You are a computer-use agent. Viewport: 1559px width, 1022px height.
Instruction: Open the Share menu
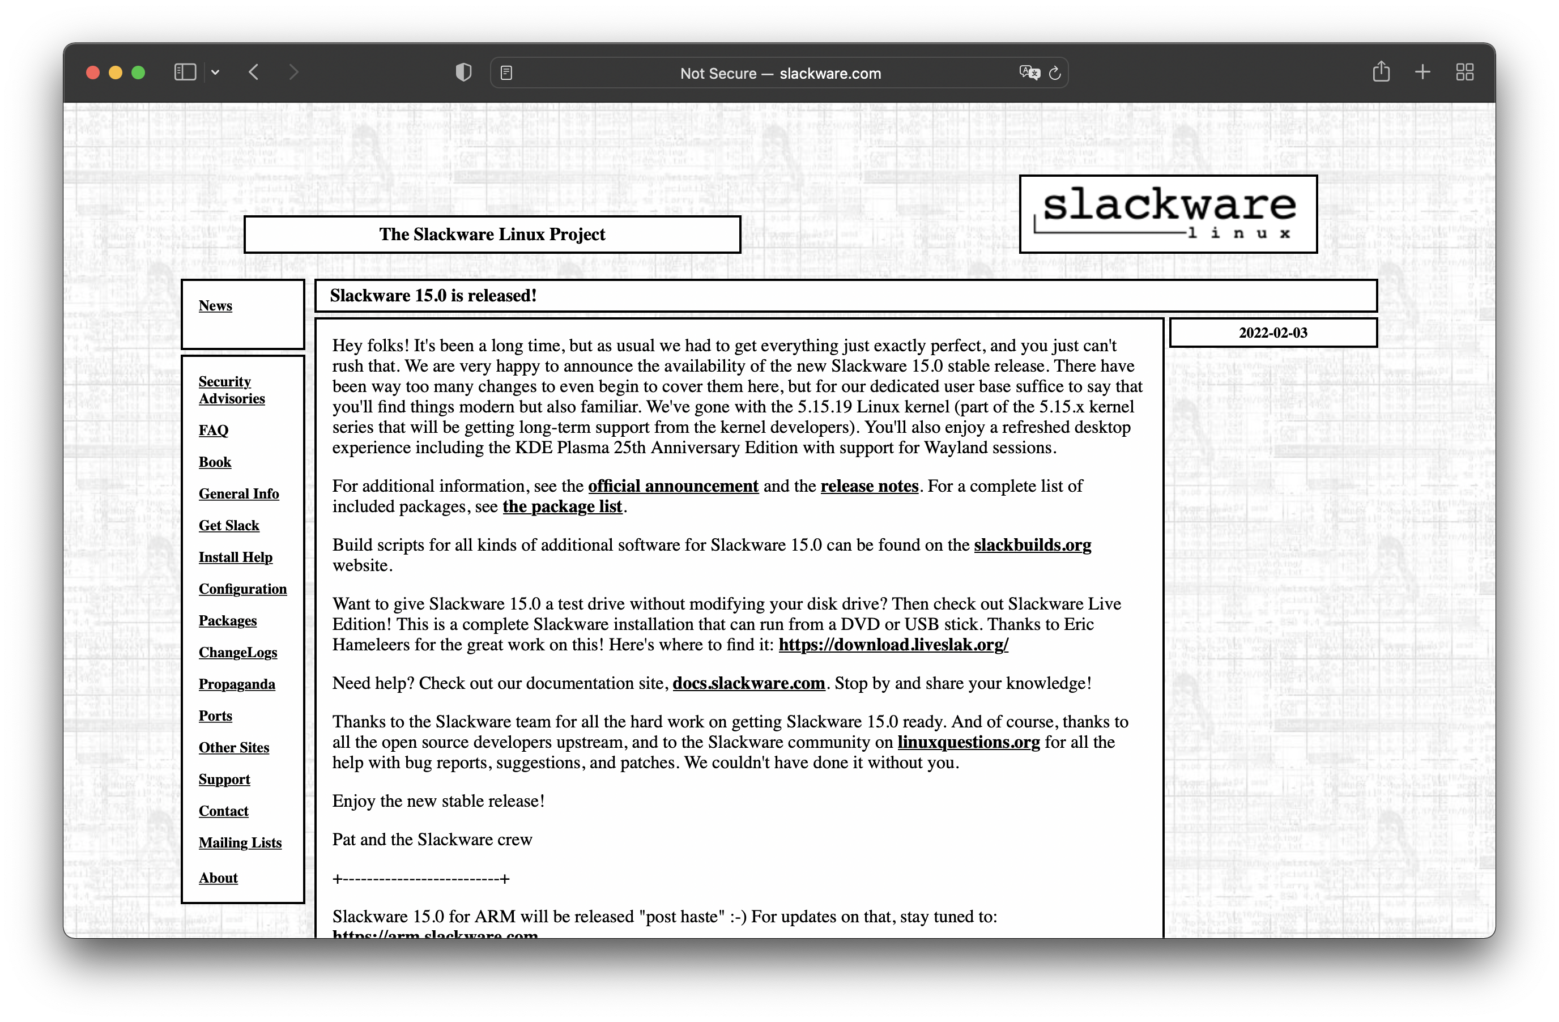pyautogui.click(x=1381, y=71)
